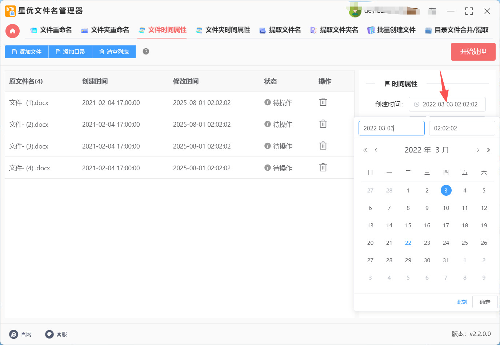
Task: Open the 2022 年 year selector
Action: (x=417, y=150)
